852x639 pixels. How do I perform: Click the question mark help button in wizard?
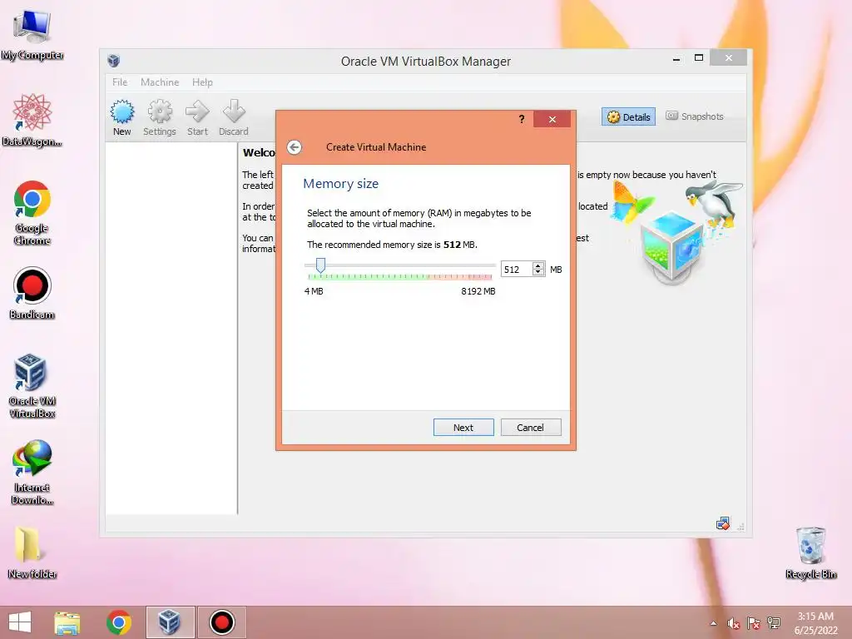coord(522,119)
